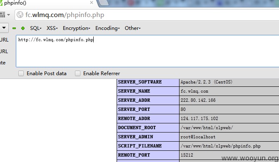Open the Encryption menu
Image resolution: width=279 pixels, height=162 pixels.
pyautogui.click(x=77, y=28)
